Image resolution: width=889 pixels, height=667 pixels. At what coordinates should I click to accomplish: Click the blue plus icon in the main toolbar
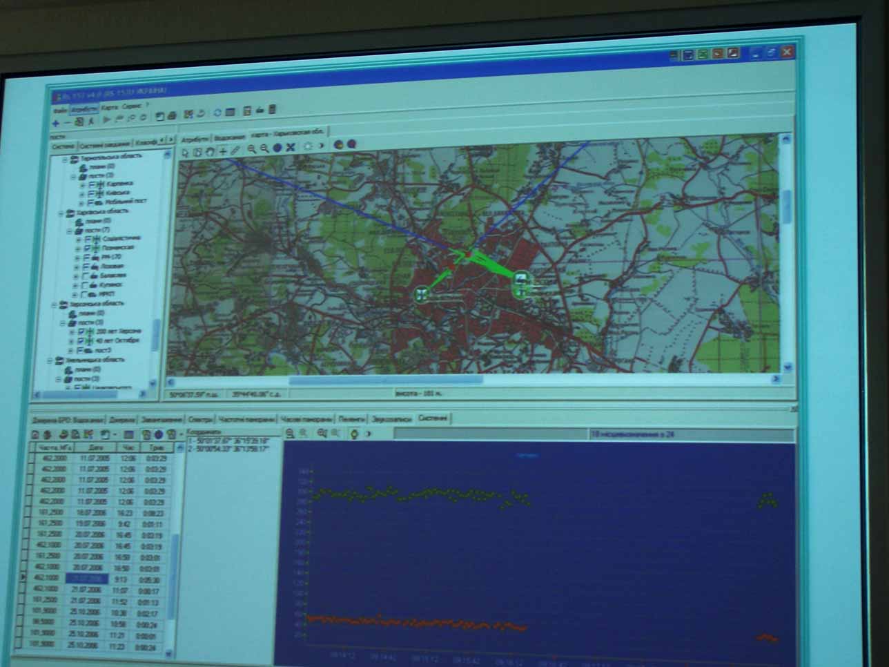coord(56,123)
